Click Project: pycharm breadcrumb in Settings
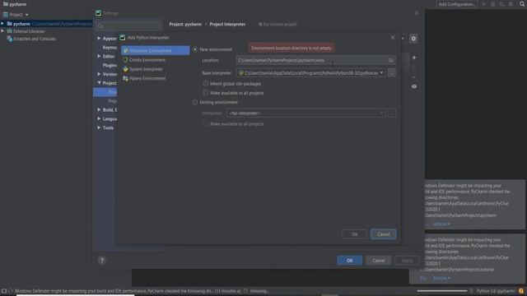 click(185, 24)
